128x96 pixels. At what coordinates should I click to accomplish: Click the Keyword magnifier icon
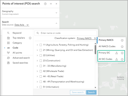[x=8, y=33]
